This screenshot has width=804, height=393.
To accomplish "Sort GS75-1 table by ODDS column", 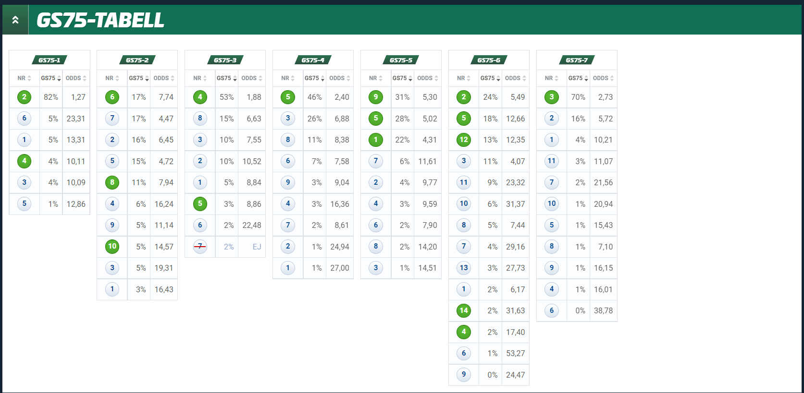I will coord(76,78).
